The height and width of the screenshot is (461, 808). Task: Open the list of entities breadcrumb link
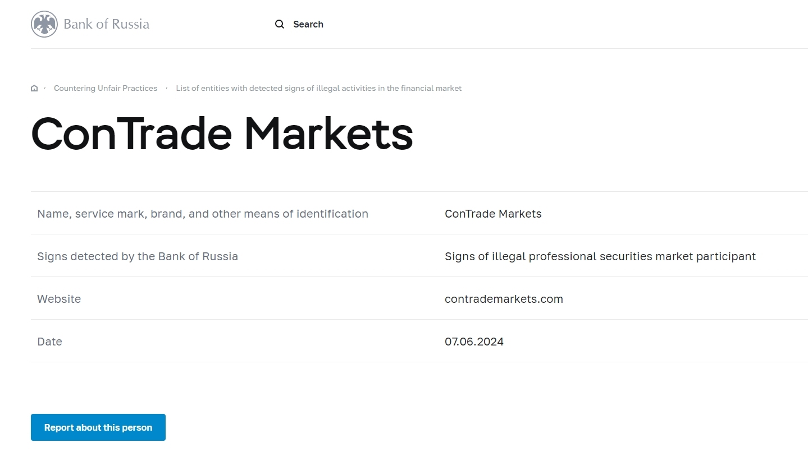318,88
